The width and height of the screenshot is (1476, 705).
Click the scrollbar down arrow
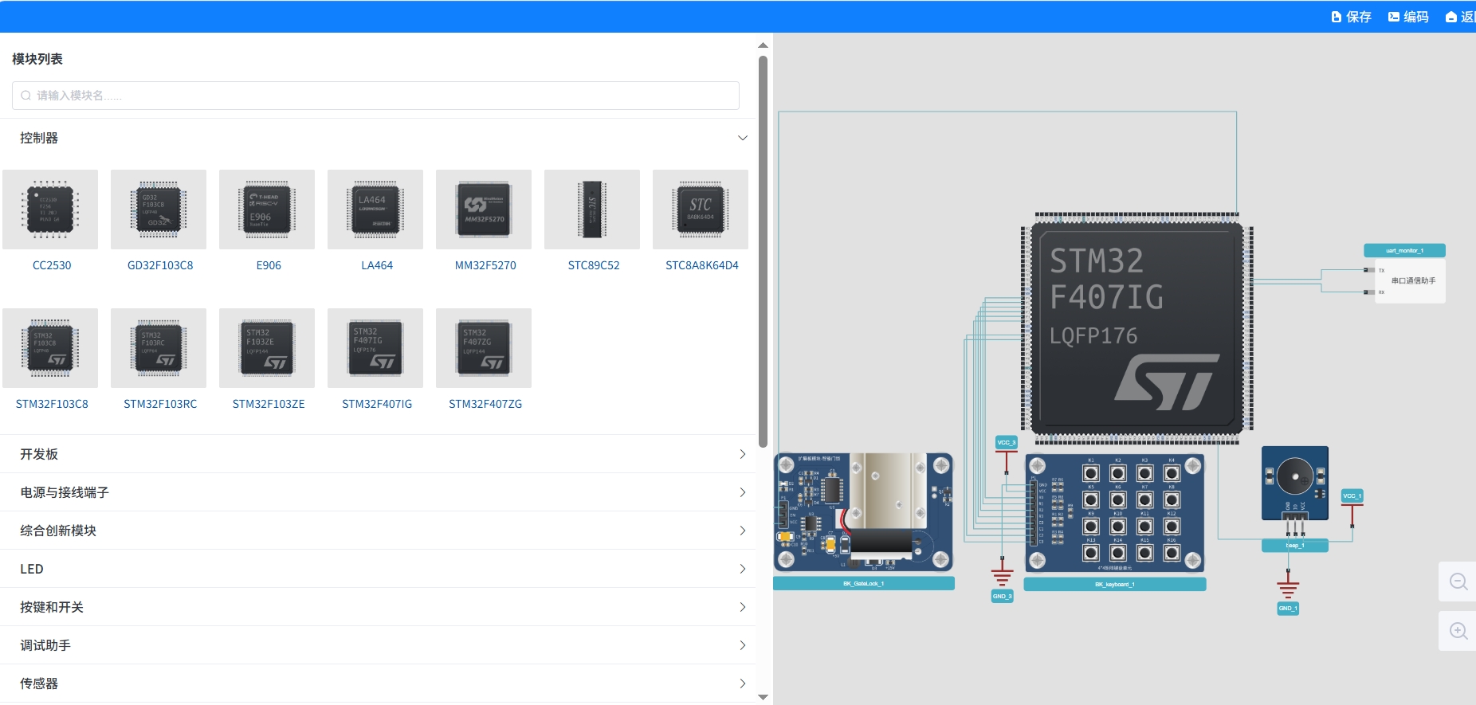(x=763, y=698)
